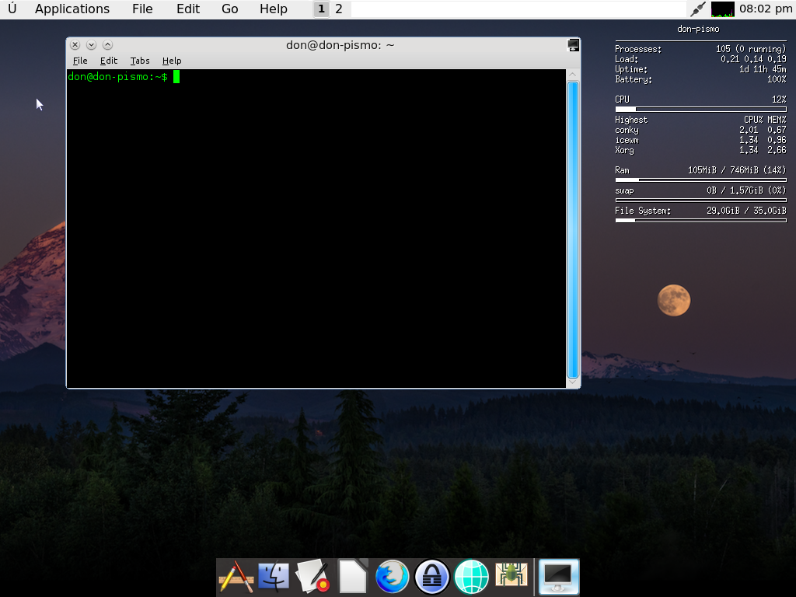796x597 pixels.
Task: Open the Applications launcher icon in the dock
Action: (x=236, y=577)
